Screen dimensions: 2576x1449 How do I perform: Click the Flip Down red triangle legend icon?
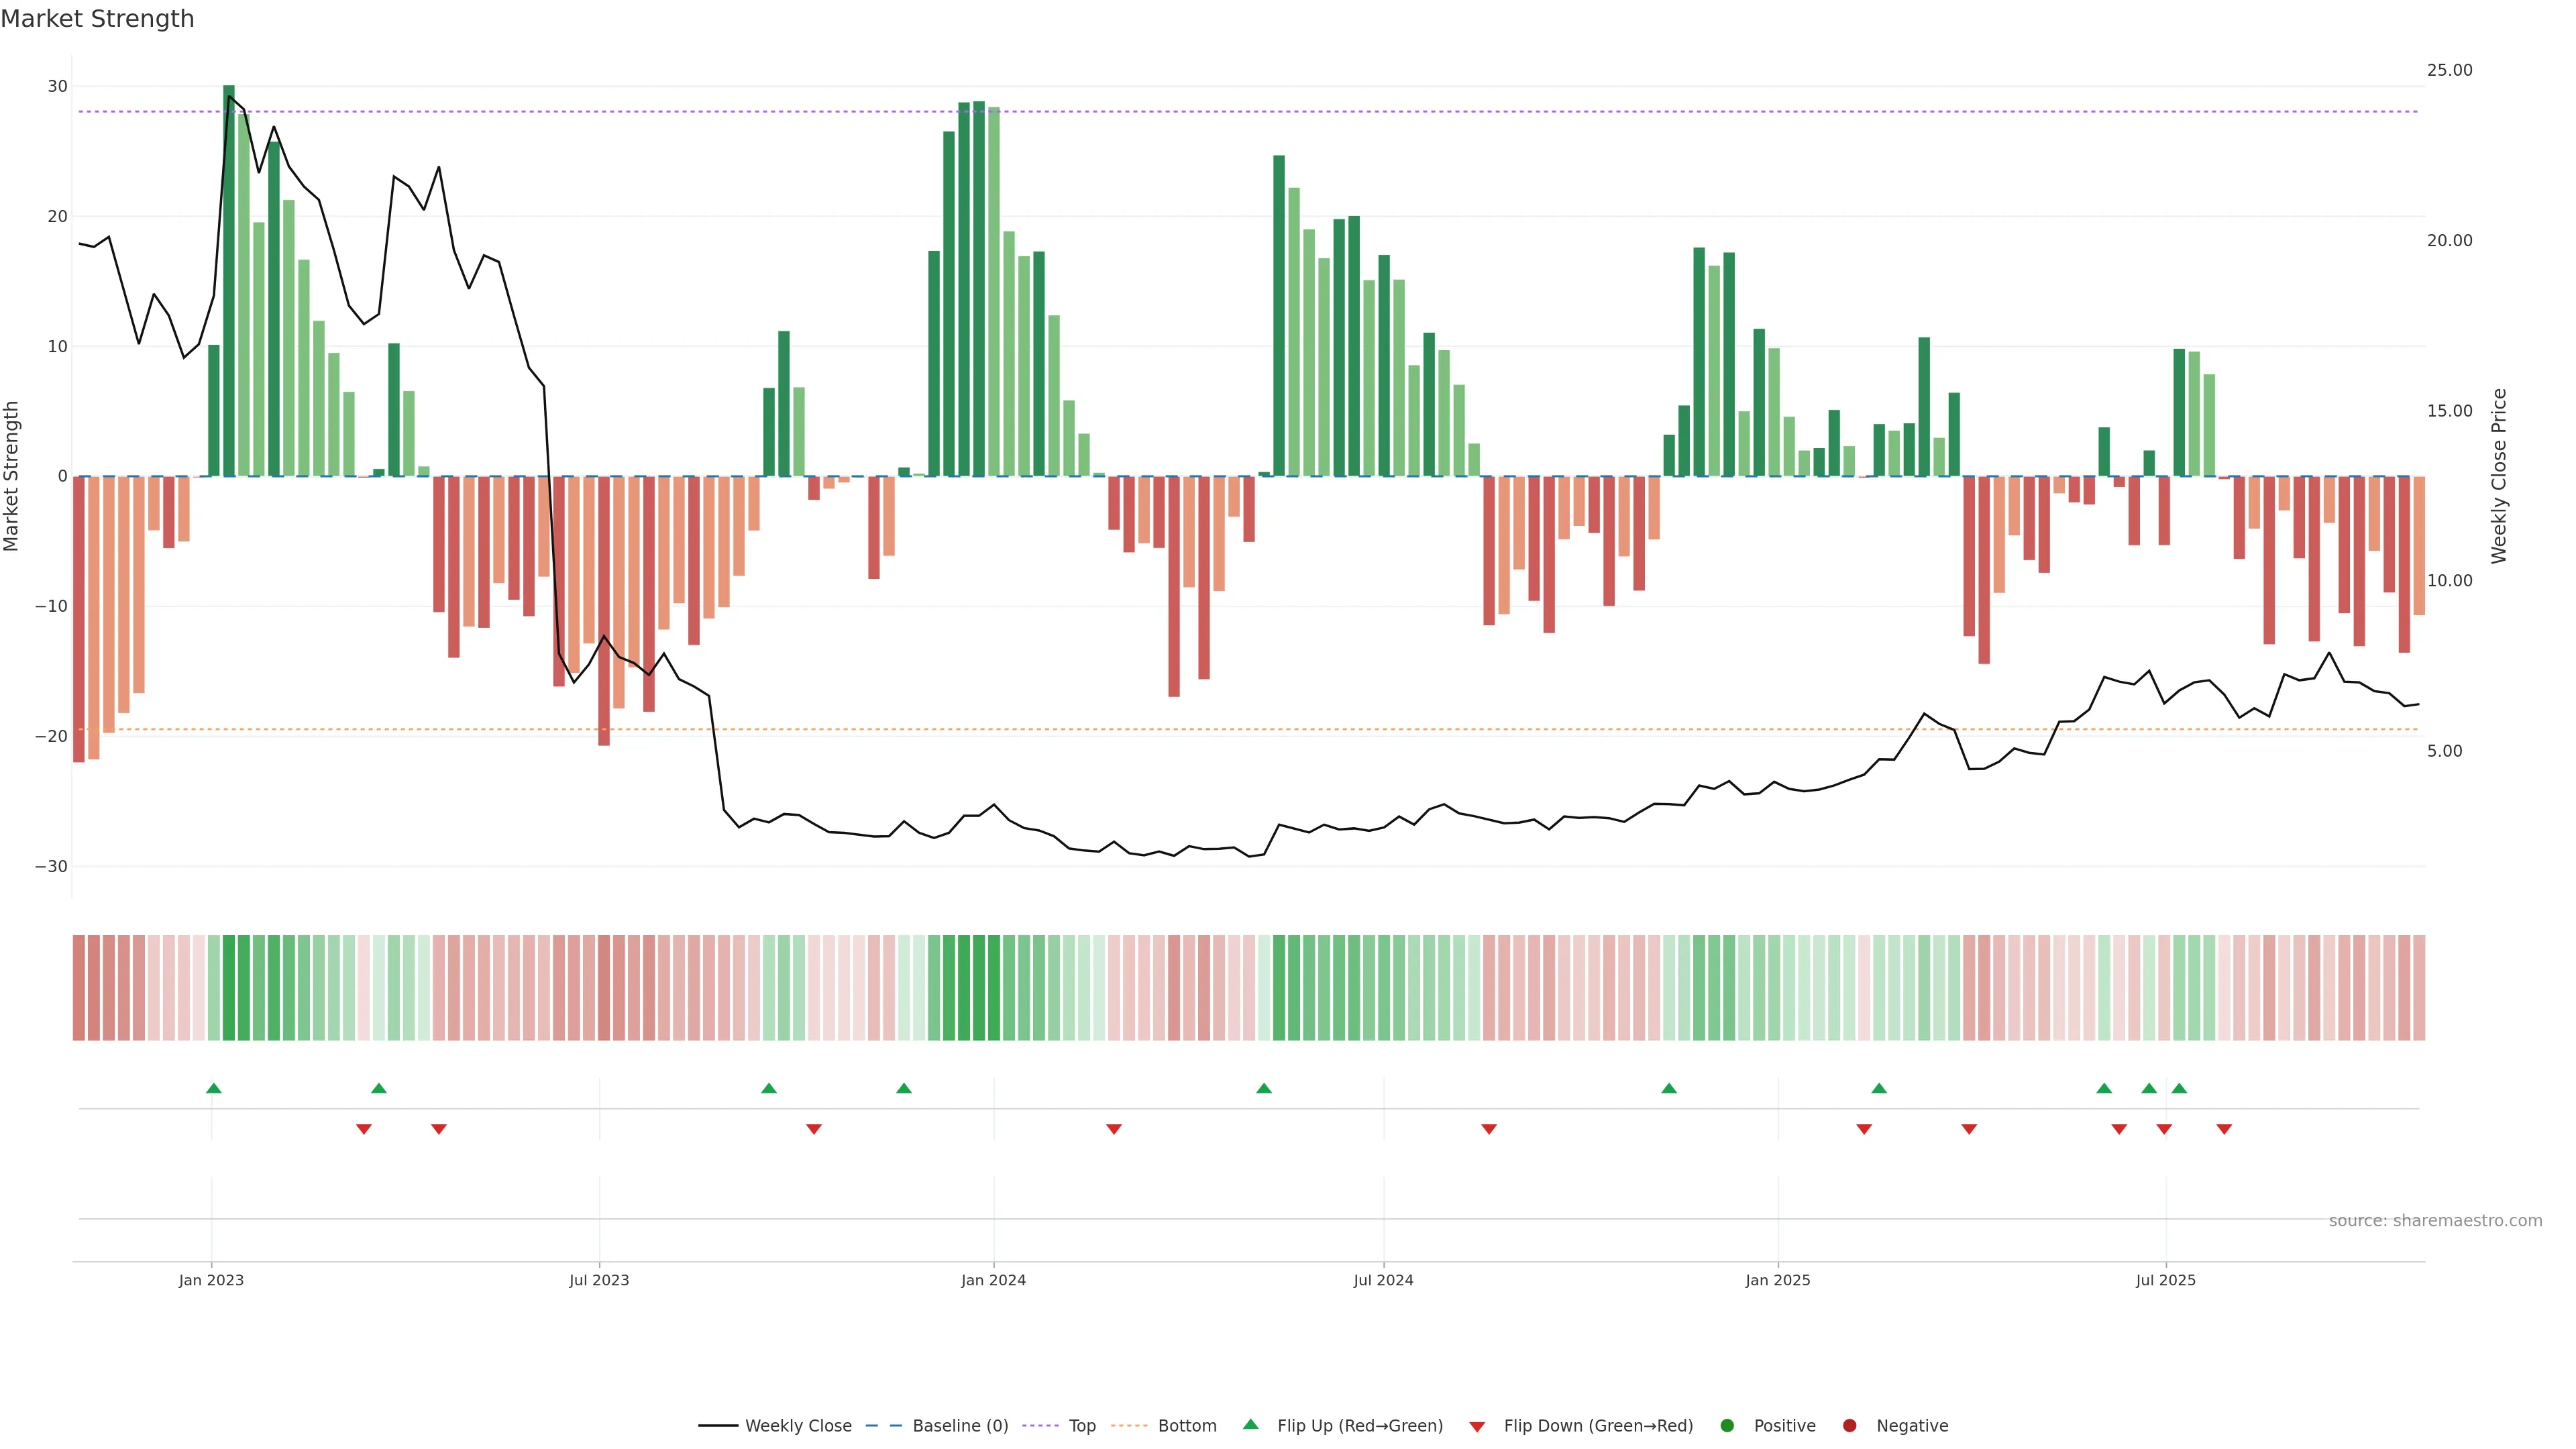1477,1427
